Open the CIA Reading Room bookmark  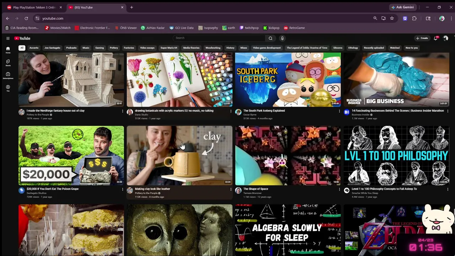click(x=22, y=28)
